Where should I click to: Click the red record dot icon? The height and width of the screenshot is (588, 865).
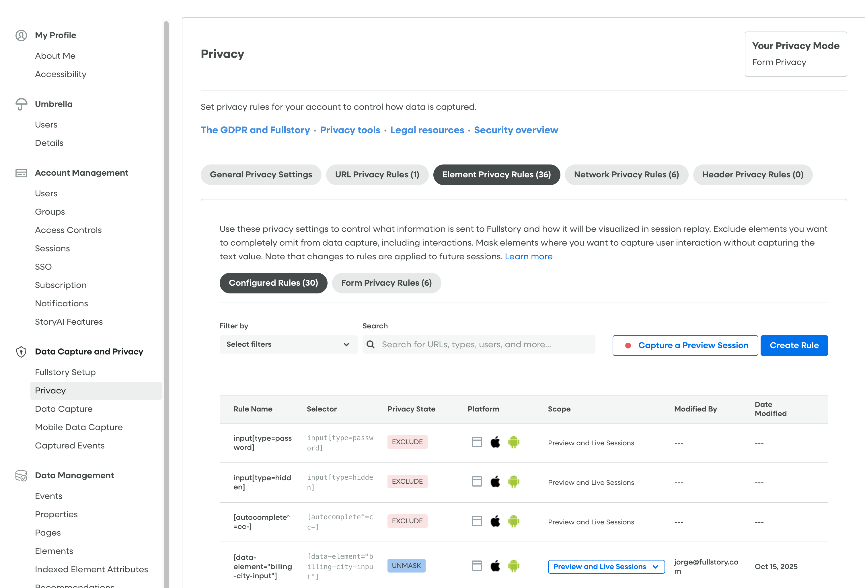pyautogui.click(x=628, y=346)
